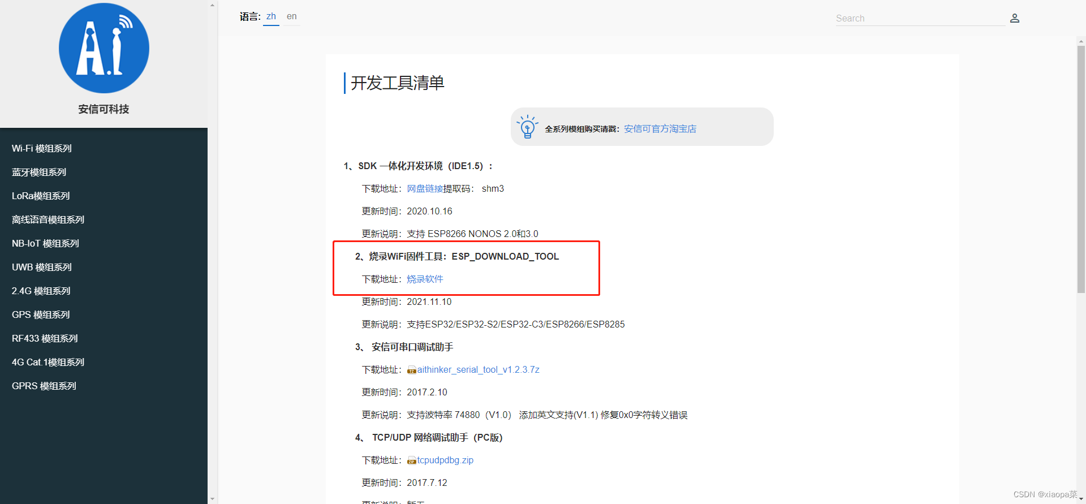Open UWB 模组系列 menu
This screenshot has width=1086, height=504.
pos(42,267)
